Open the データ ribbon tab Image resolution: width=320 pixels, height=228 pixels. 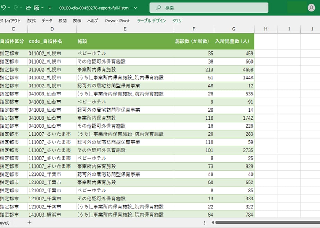[47, 21]
